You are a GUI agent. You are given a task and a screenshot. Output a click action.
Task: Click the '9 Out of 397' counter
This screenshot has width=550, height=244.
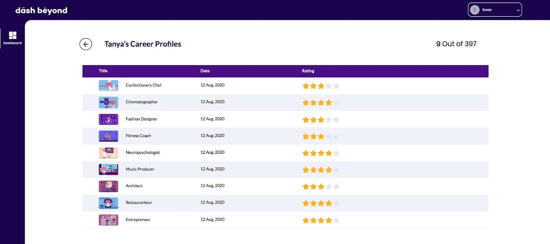click(x=456, y=44)
